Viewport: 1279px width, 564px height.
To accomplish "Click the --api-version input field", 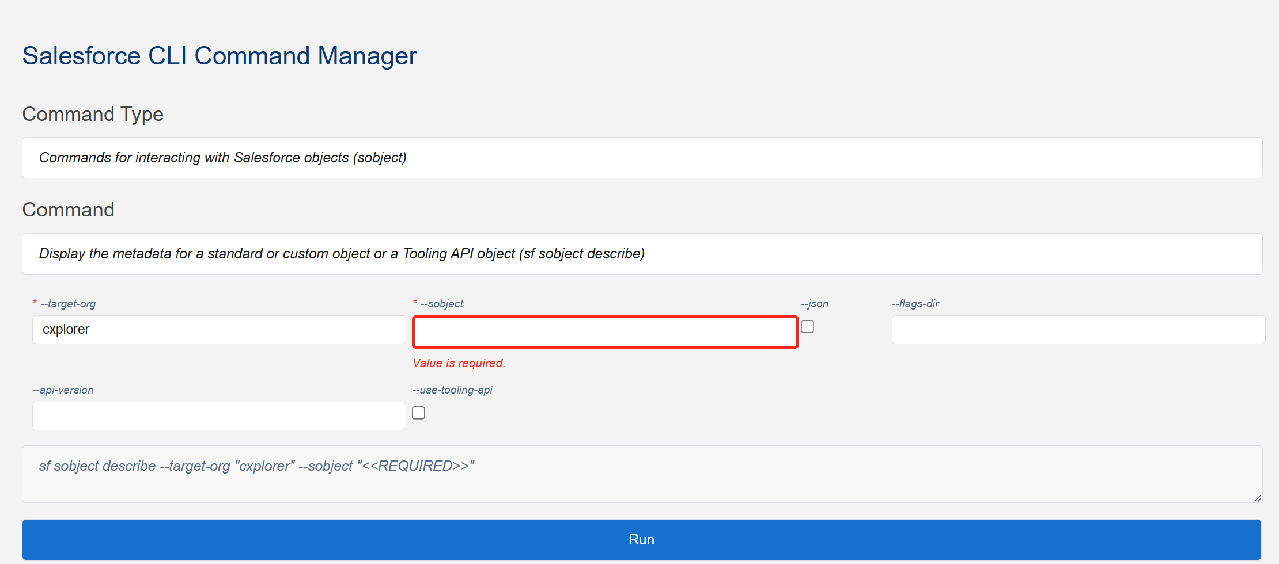I will click(x=219, y=416).
